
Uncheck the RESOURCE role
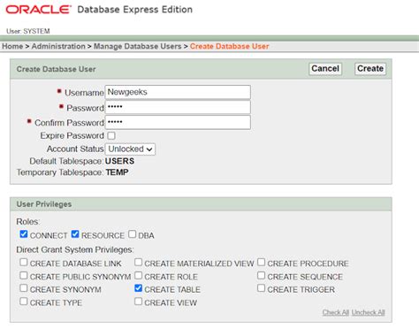[75, 234]
